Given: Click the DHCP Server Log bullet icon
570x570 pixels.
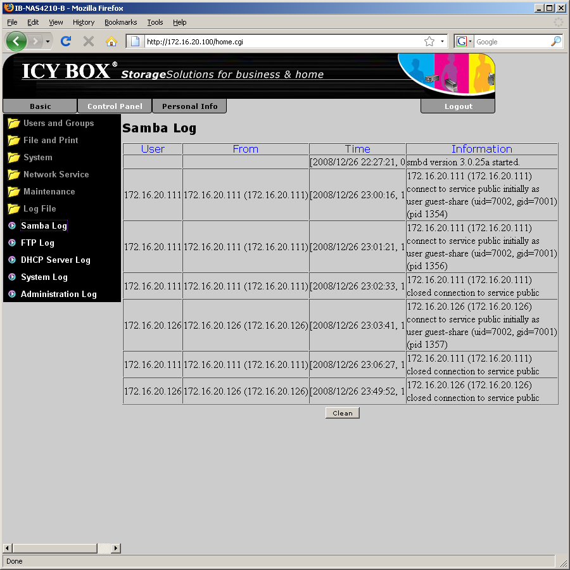Looking at the screenshot, I should (x=12, y=260).
